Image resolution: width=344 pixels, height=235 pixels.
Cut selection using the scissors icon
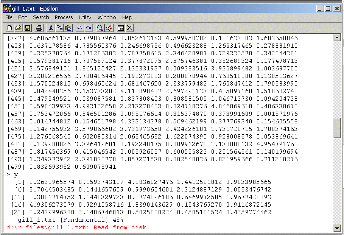(x=51, y=28)
